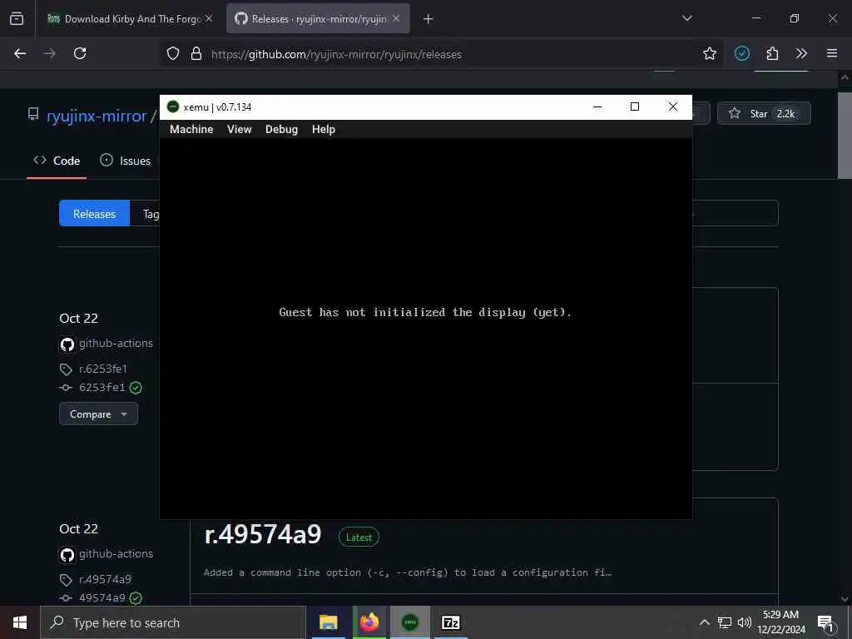Open 7-Zip from the taskbar
The width and height of the screenshot is (852, 639).
tap(450, 622)
